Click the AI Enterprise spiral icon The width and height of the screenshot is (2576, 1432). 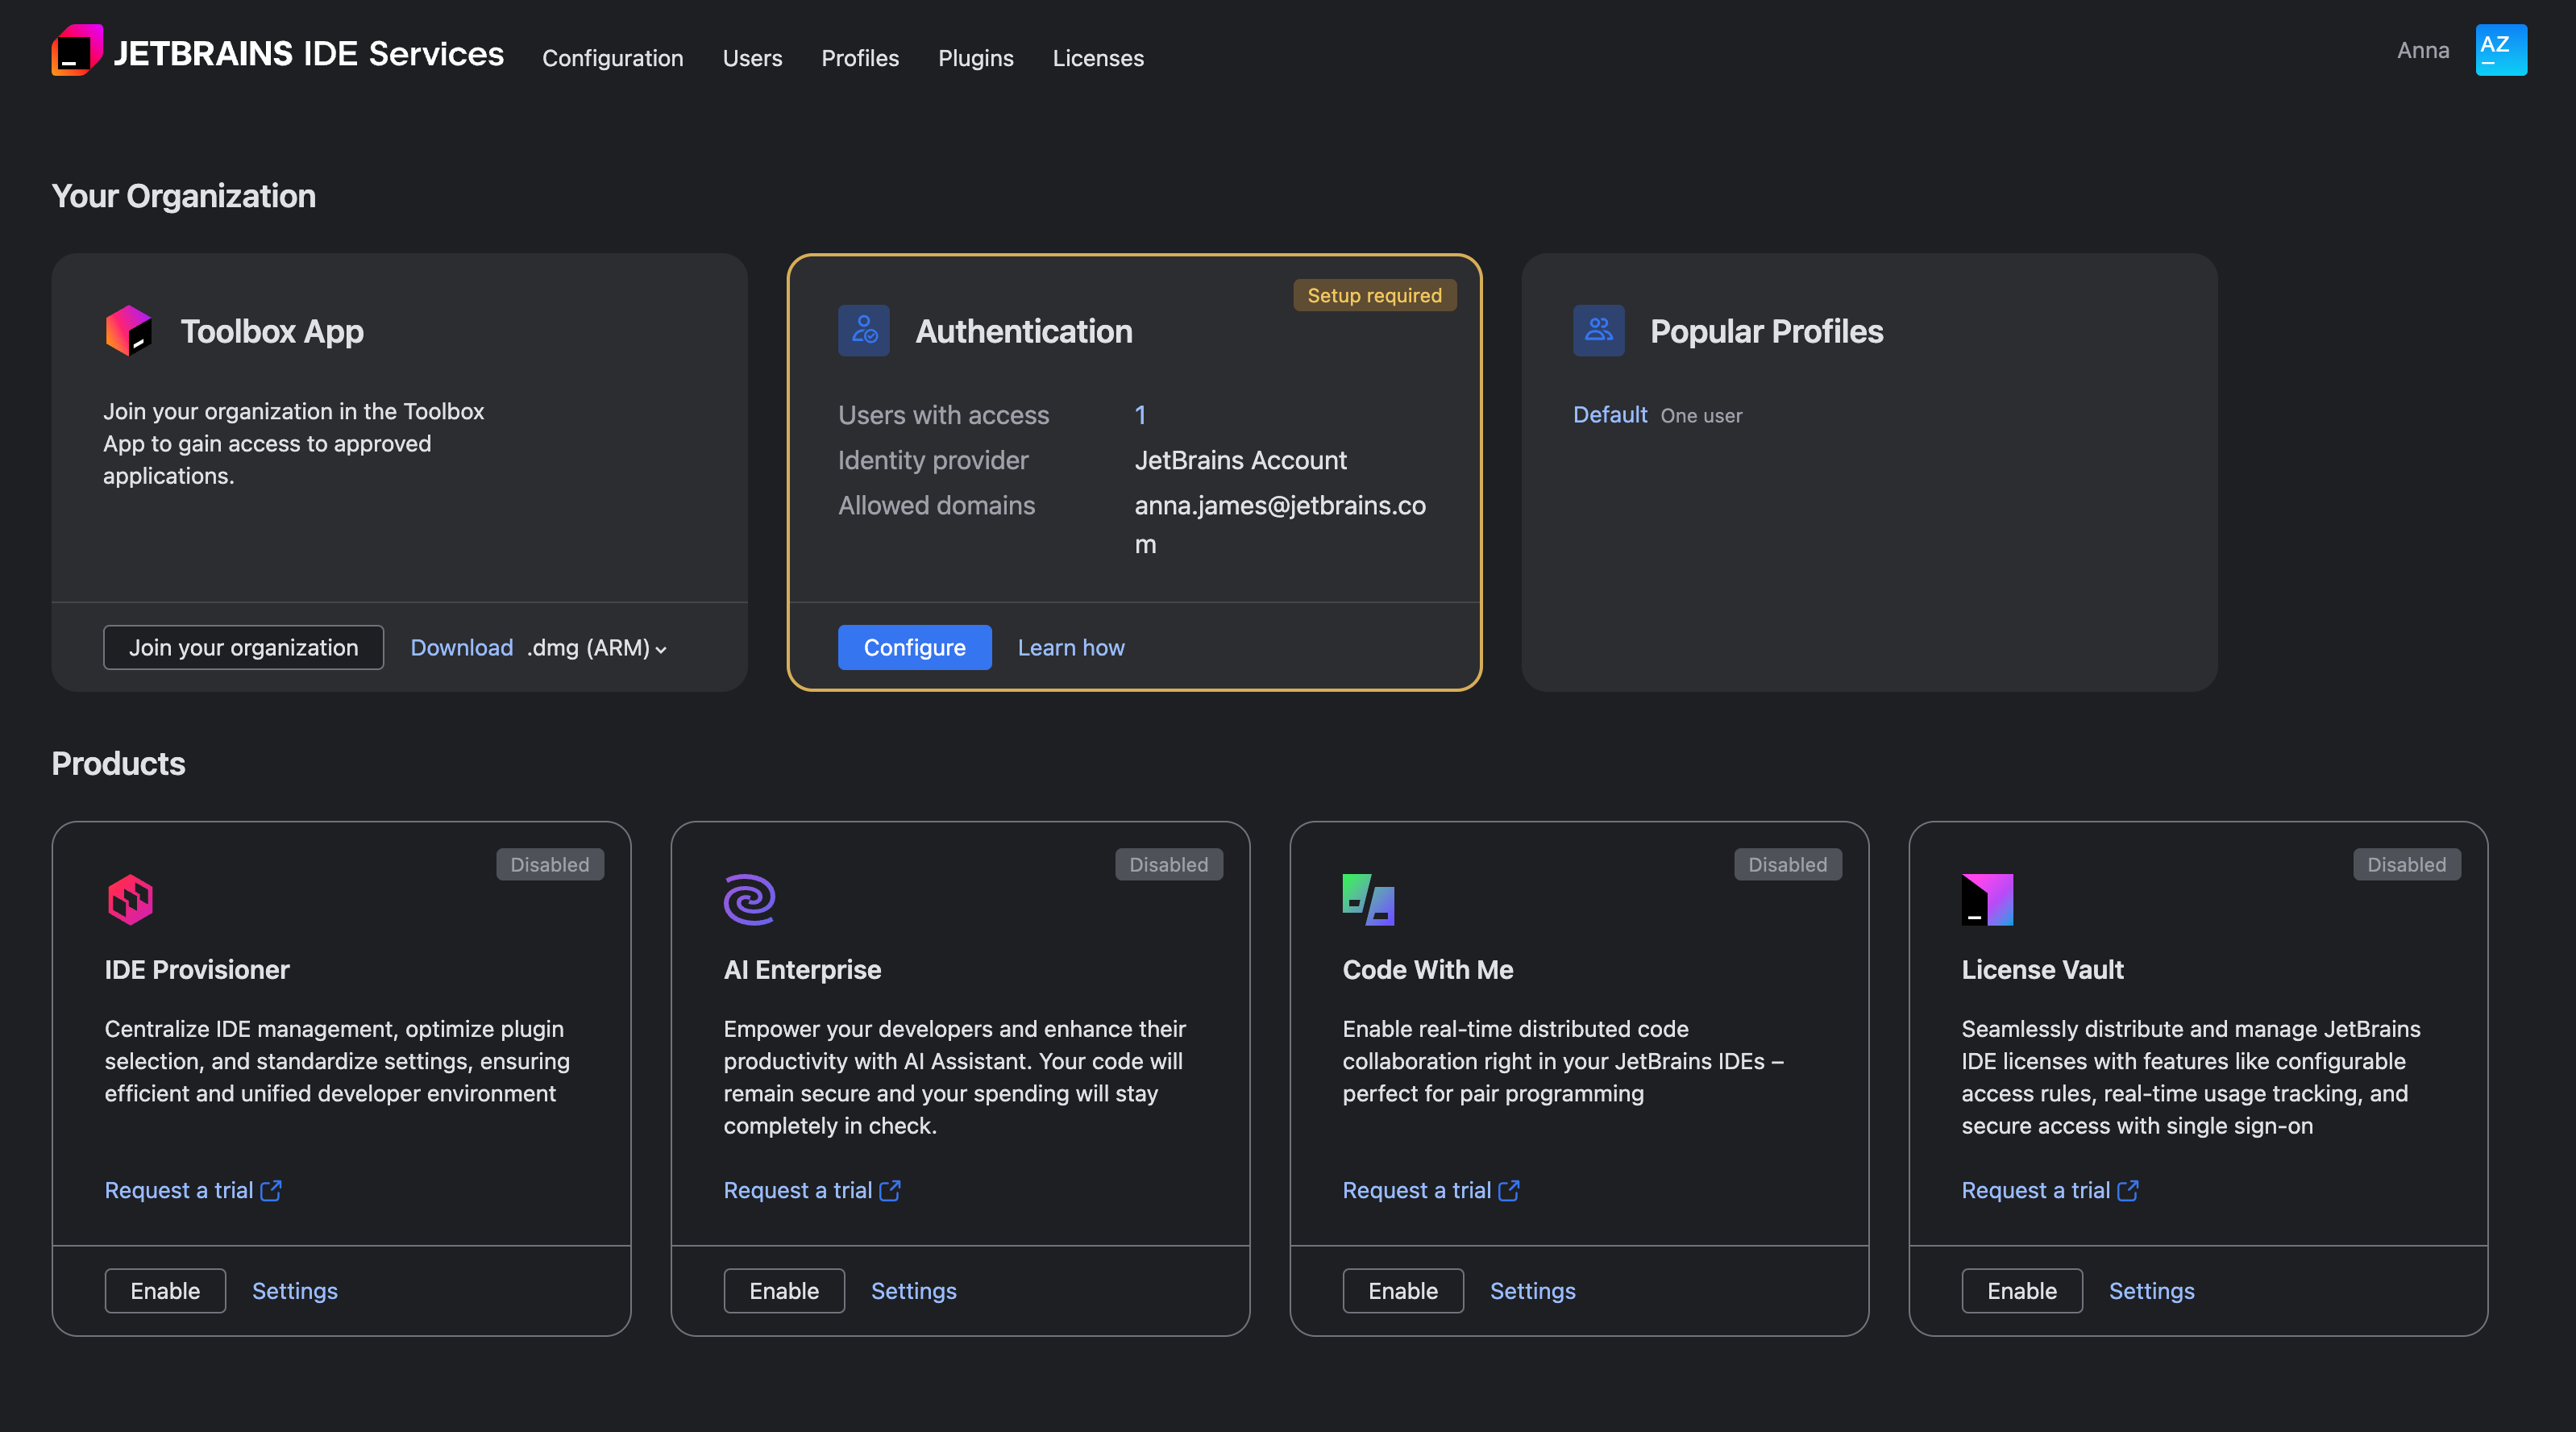[748, 898]
